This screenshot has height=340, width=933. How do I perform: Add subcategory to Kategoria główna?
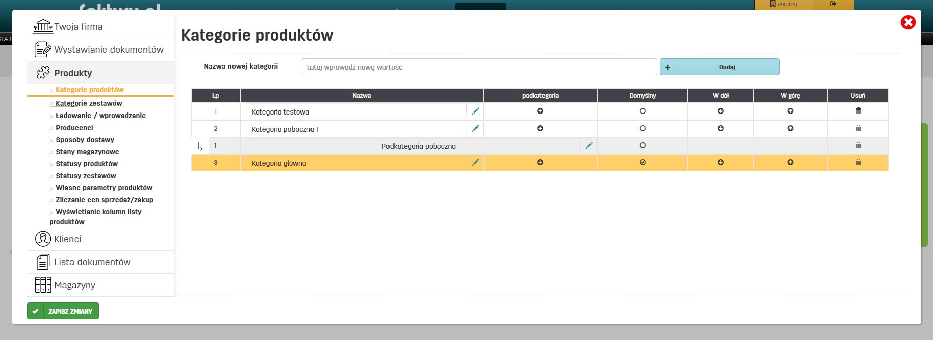pyautogui.click(x=540, y=162)
